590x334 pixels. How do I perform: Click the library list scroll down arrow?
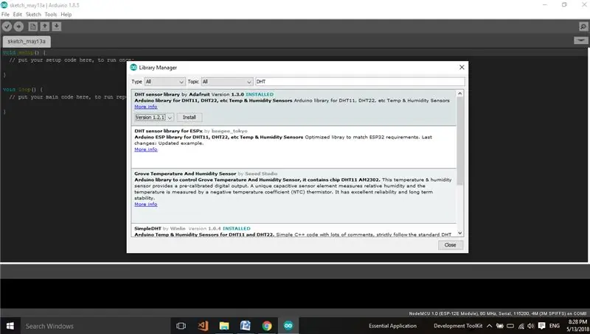coord(459,233)
